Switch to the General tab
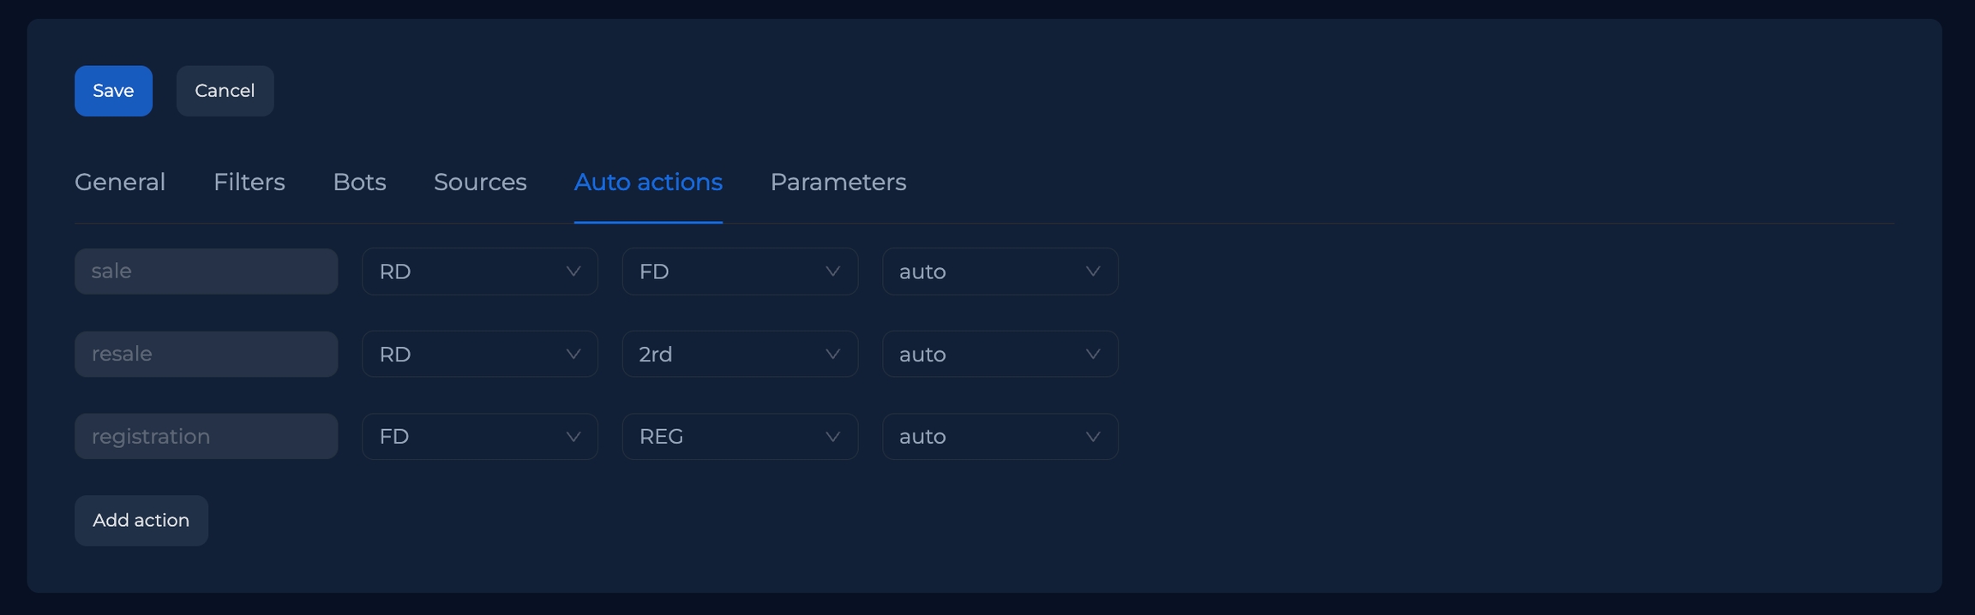 [120, 182]
